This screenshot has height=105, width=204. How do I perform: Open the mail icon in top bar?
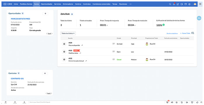click(x=186, y=4)
